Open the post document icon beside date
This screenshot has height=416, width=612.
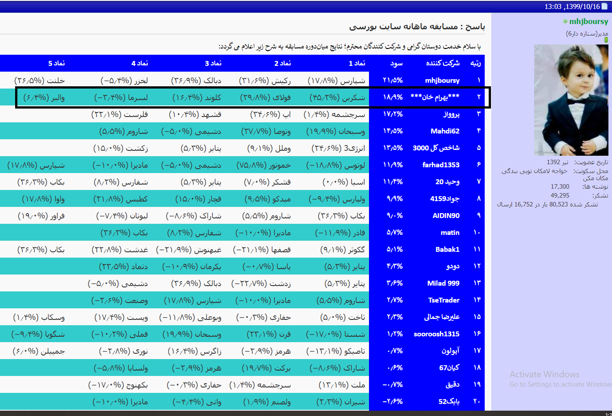pos(605,6)
